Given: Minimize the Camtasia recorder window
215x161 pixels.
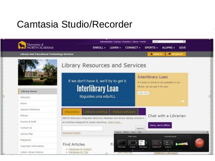Looking at the screenshot, I should click(x=204, y=132).
